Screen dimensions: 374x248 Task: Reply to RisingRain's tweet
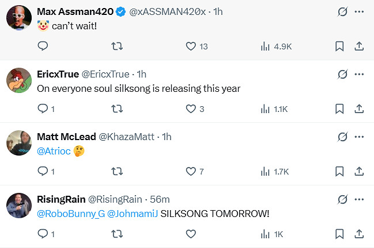point(43,234)
